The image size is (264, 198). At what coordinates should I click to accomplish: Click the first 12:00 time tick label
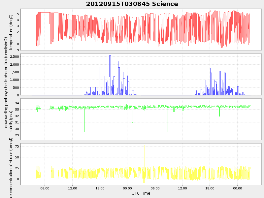[72, 188]
